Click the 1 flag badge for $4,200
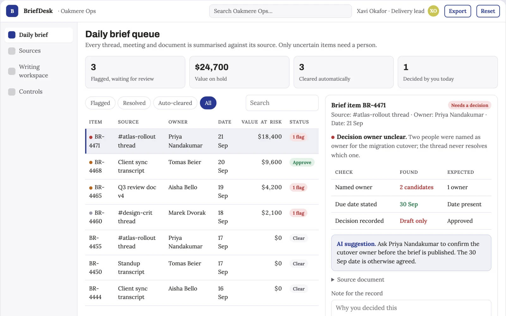Screen dimensions: 506x316 point(299,188)
